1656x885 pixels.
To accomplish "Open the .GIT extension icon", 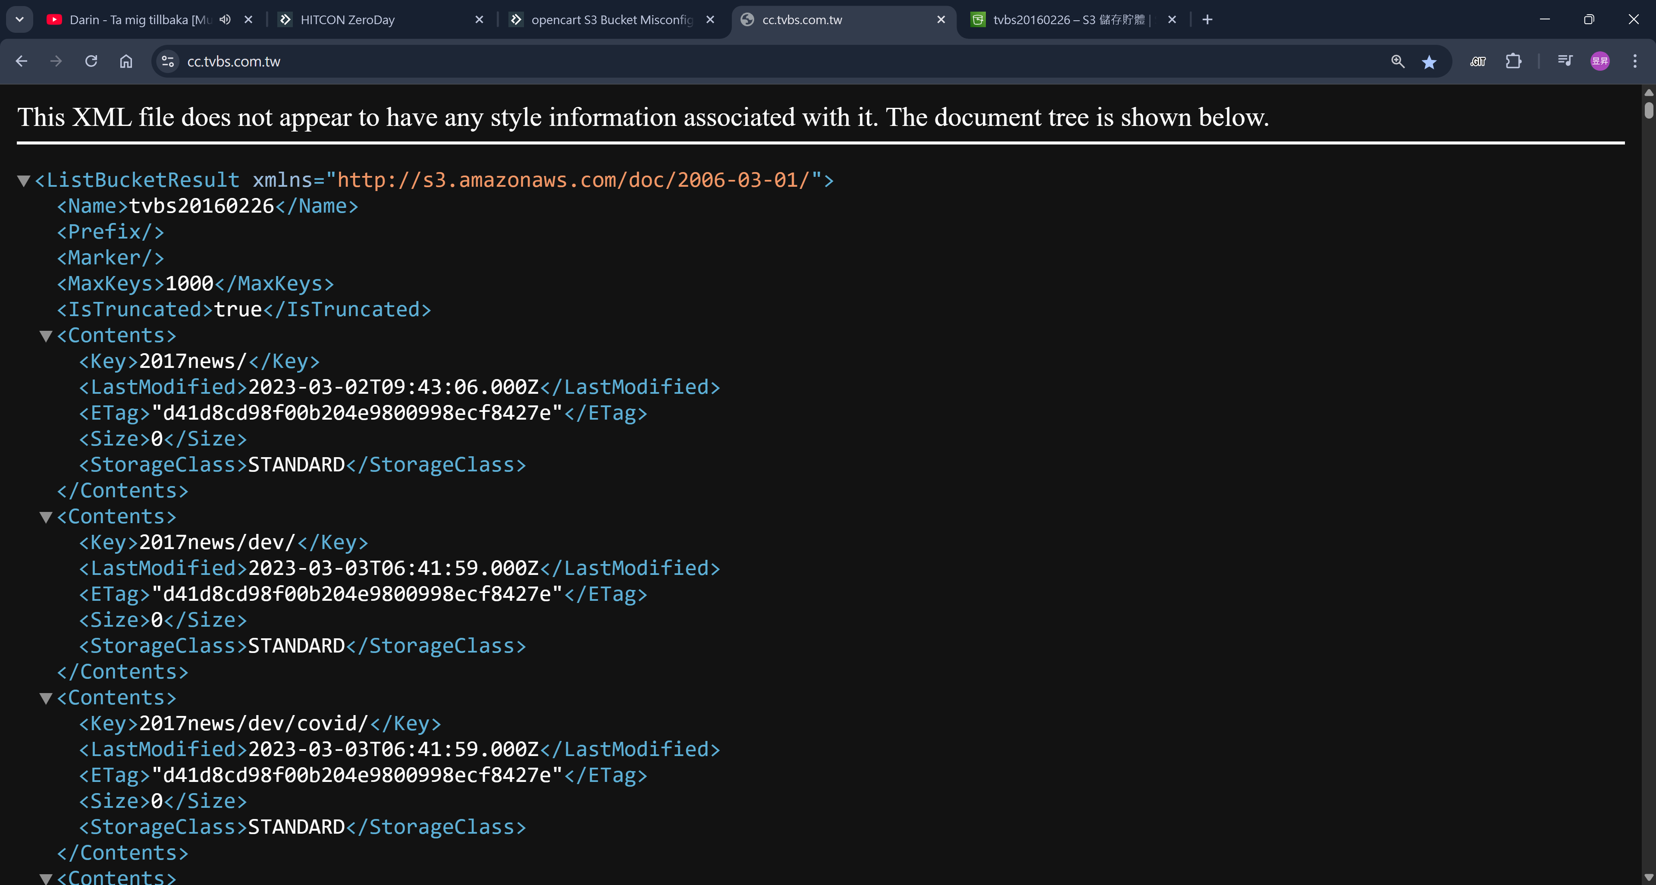I will [1478, 61].
